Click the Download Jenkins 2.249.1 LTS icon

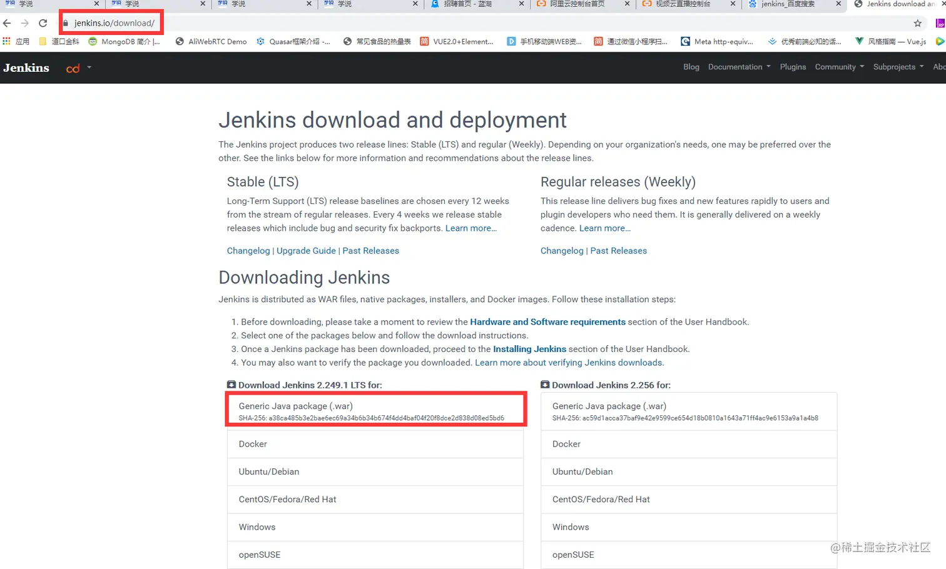(x=231, y=385)
